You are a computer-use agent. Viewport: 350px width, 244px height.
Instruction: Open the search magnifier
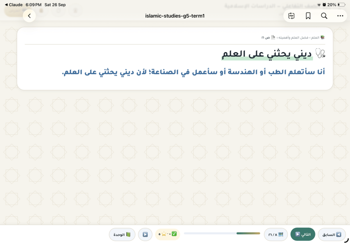pos(324,16)
